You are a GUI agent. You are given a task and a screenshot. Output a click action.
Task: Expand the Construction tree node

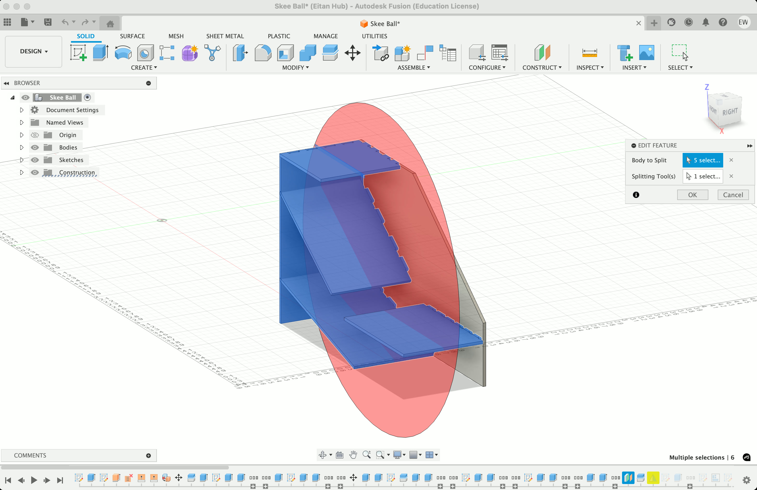pyautogui.click(x=22, y=172)
